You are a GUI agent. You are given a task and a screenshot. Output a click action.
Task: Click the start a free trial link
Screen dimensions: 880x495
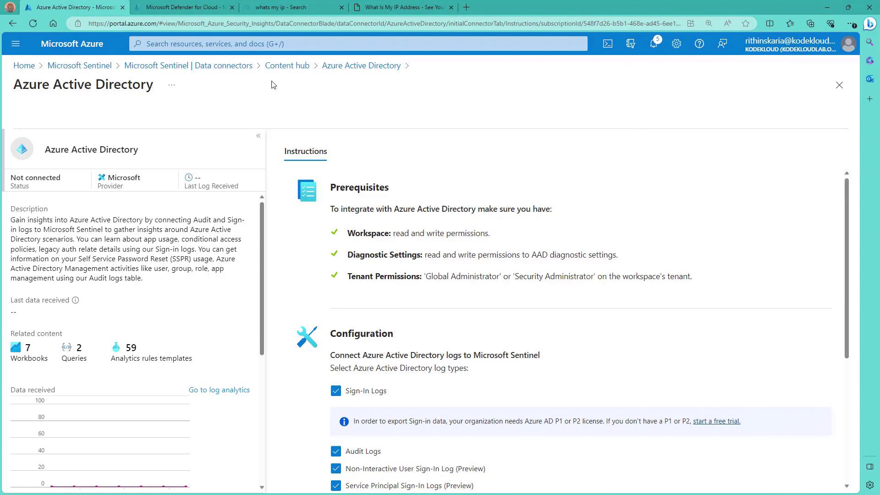pyautogui.click(x=716, y=421)
